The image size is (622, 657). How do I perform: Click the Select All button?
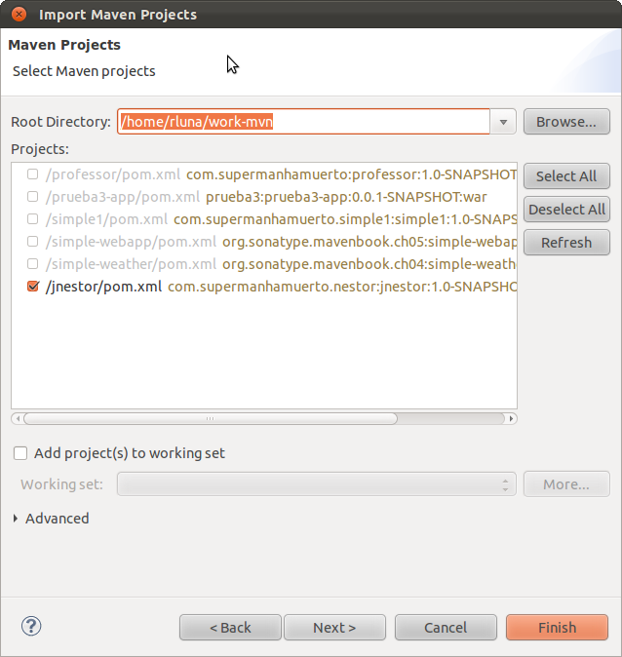(565, 176)
